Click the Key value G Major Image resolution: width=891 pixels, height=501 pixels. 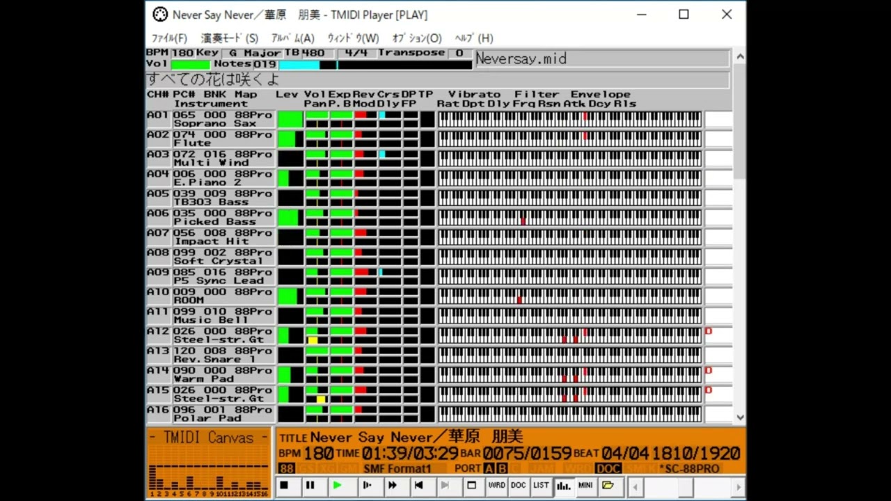click(x=254, y=53)
